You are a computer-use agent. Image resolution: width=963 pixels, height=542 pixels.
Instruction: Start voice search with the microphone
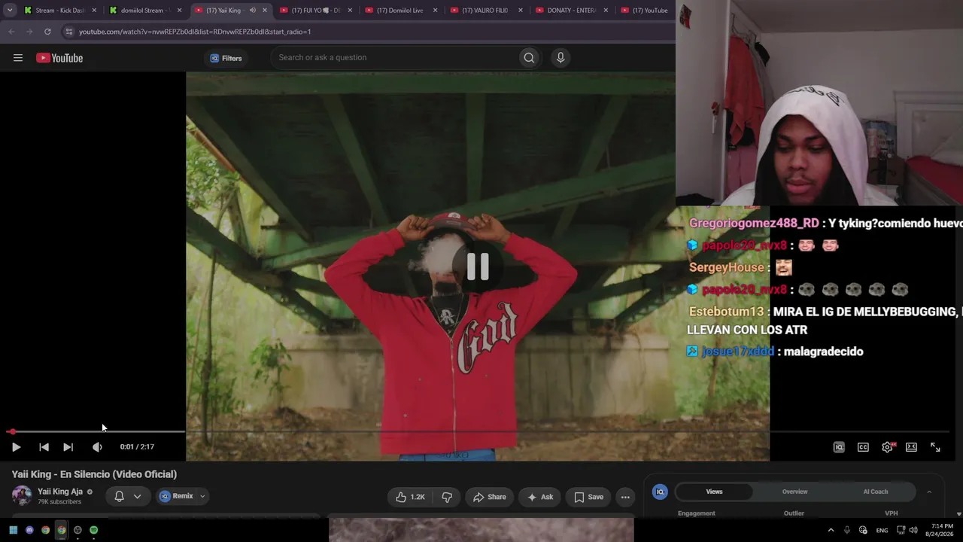pyautogui.click(x=560, y=58)
